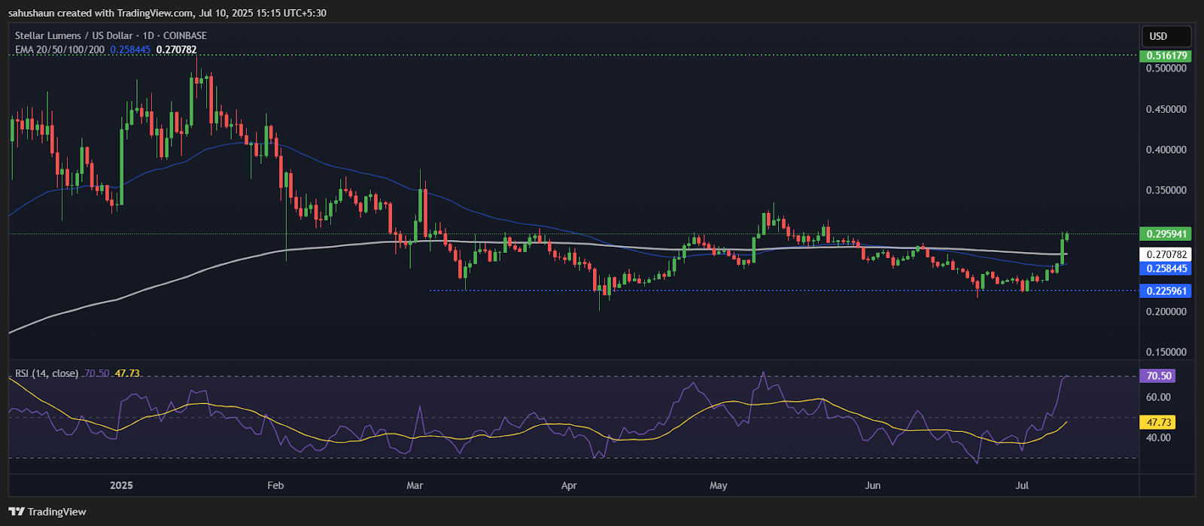Click the TradingView brand text link

click(x=57, y=512)
